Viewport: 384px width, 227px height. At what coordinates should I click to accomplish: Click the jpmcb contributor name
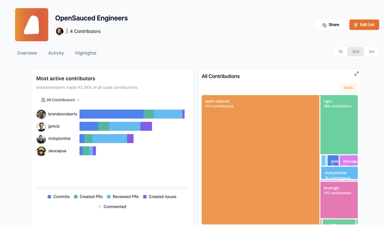[x=54, y=126]
